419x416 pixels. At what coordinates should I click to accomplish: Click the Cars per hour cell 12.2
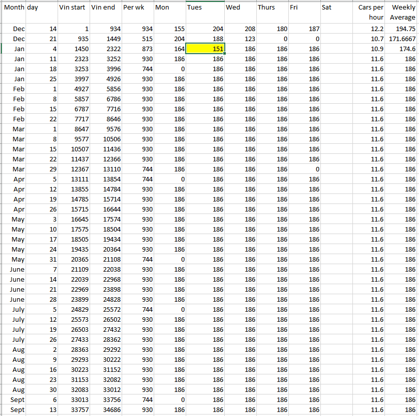[370, 29]
